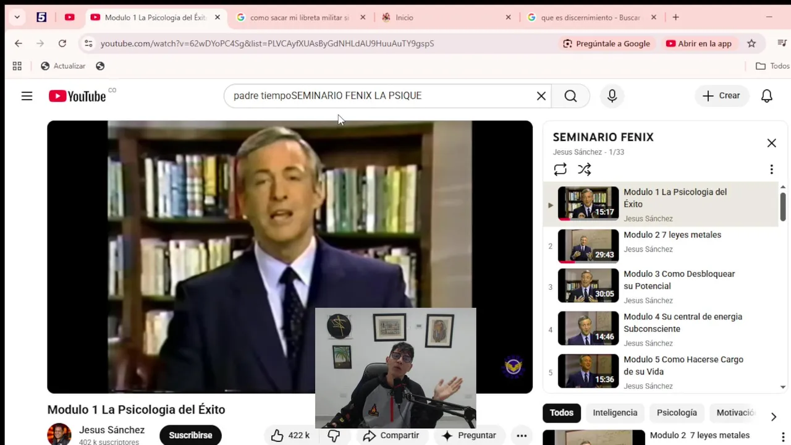Switch to pinned YouTube tab

click(69, 17)
